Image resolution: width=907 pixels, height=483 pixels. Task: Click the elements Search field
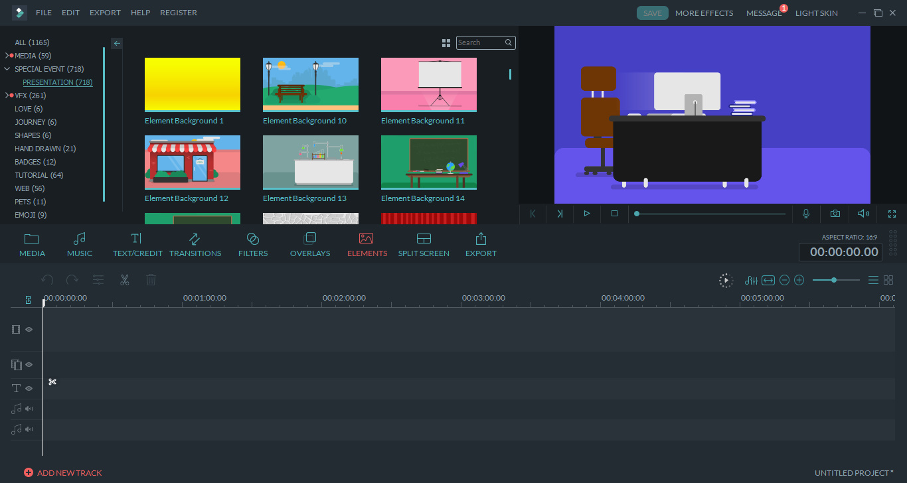tap(485, 42)
